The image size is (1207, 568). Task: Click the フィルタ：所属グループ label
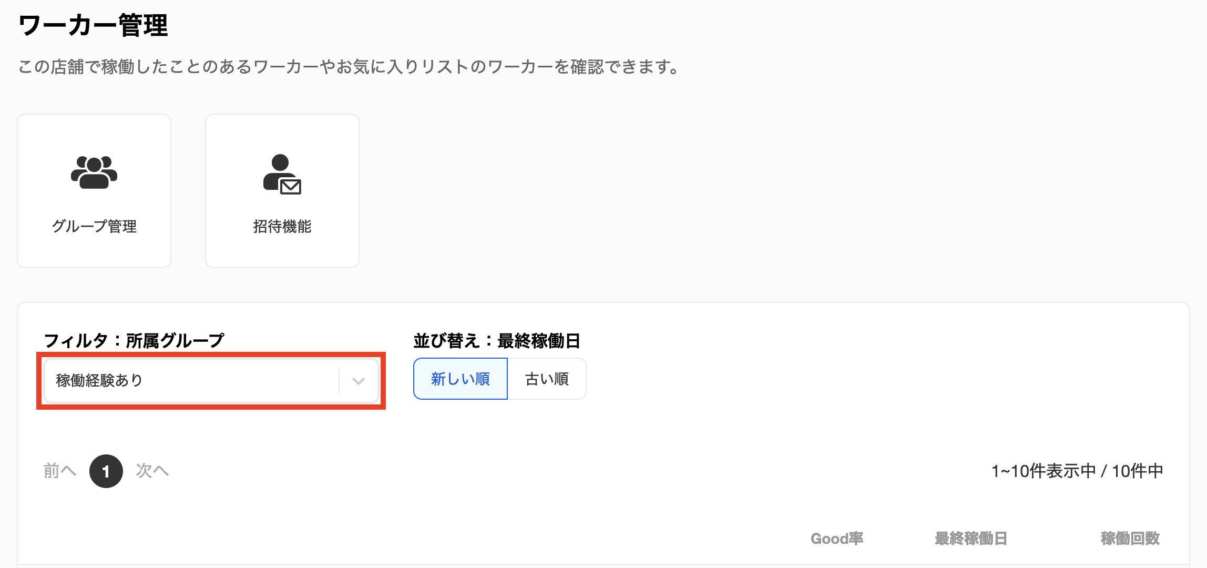tap(134, 341)
